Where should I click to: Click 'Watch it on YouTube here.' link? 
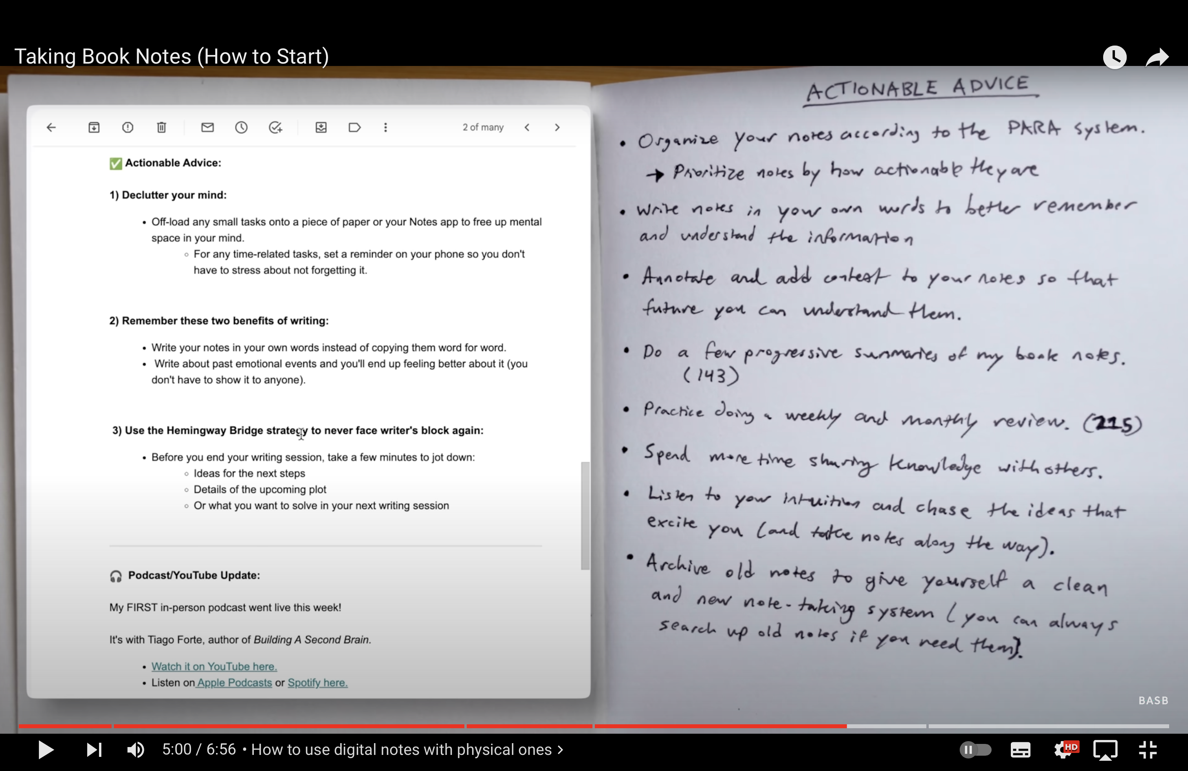pos(214,666)
